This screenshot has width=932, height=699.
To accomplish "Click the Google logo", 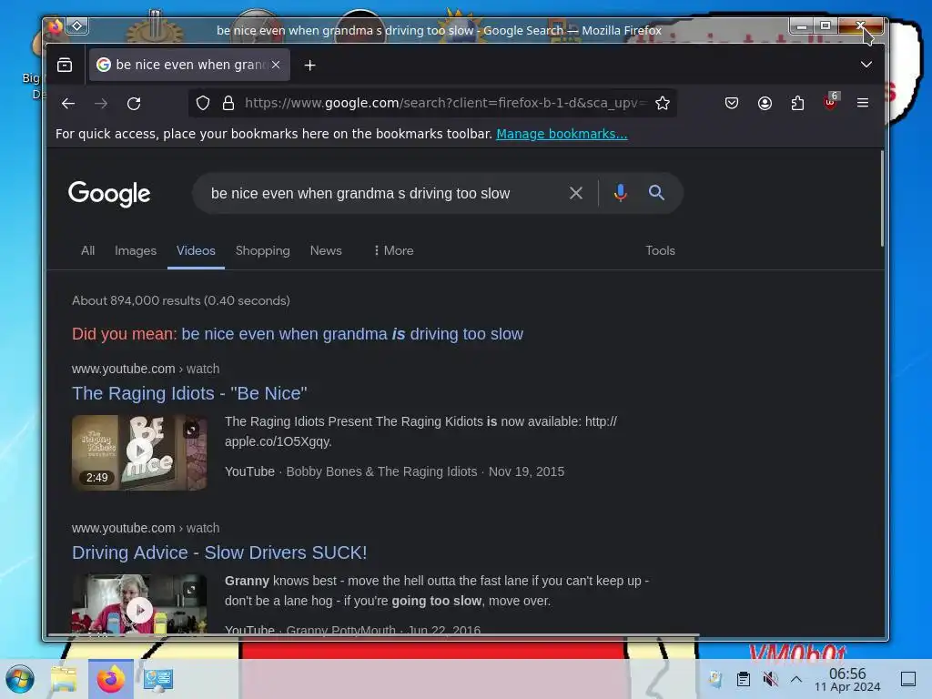I will [109, 194].
